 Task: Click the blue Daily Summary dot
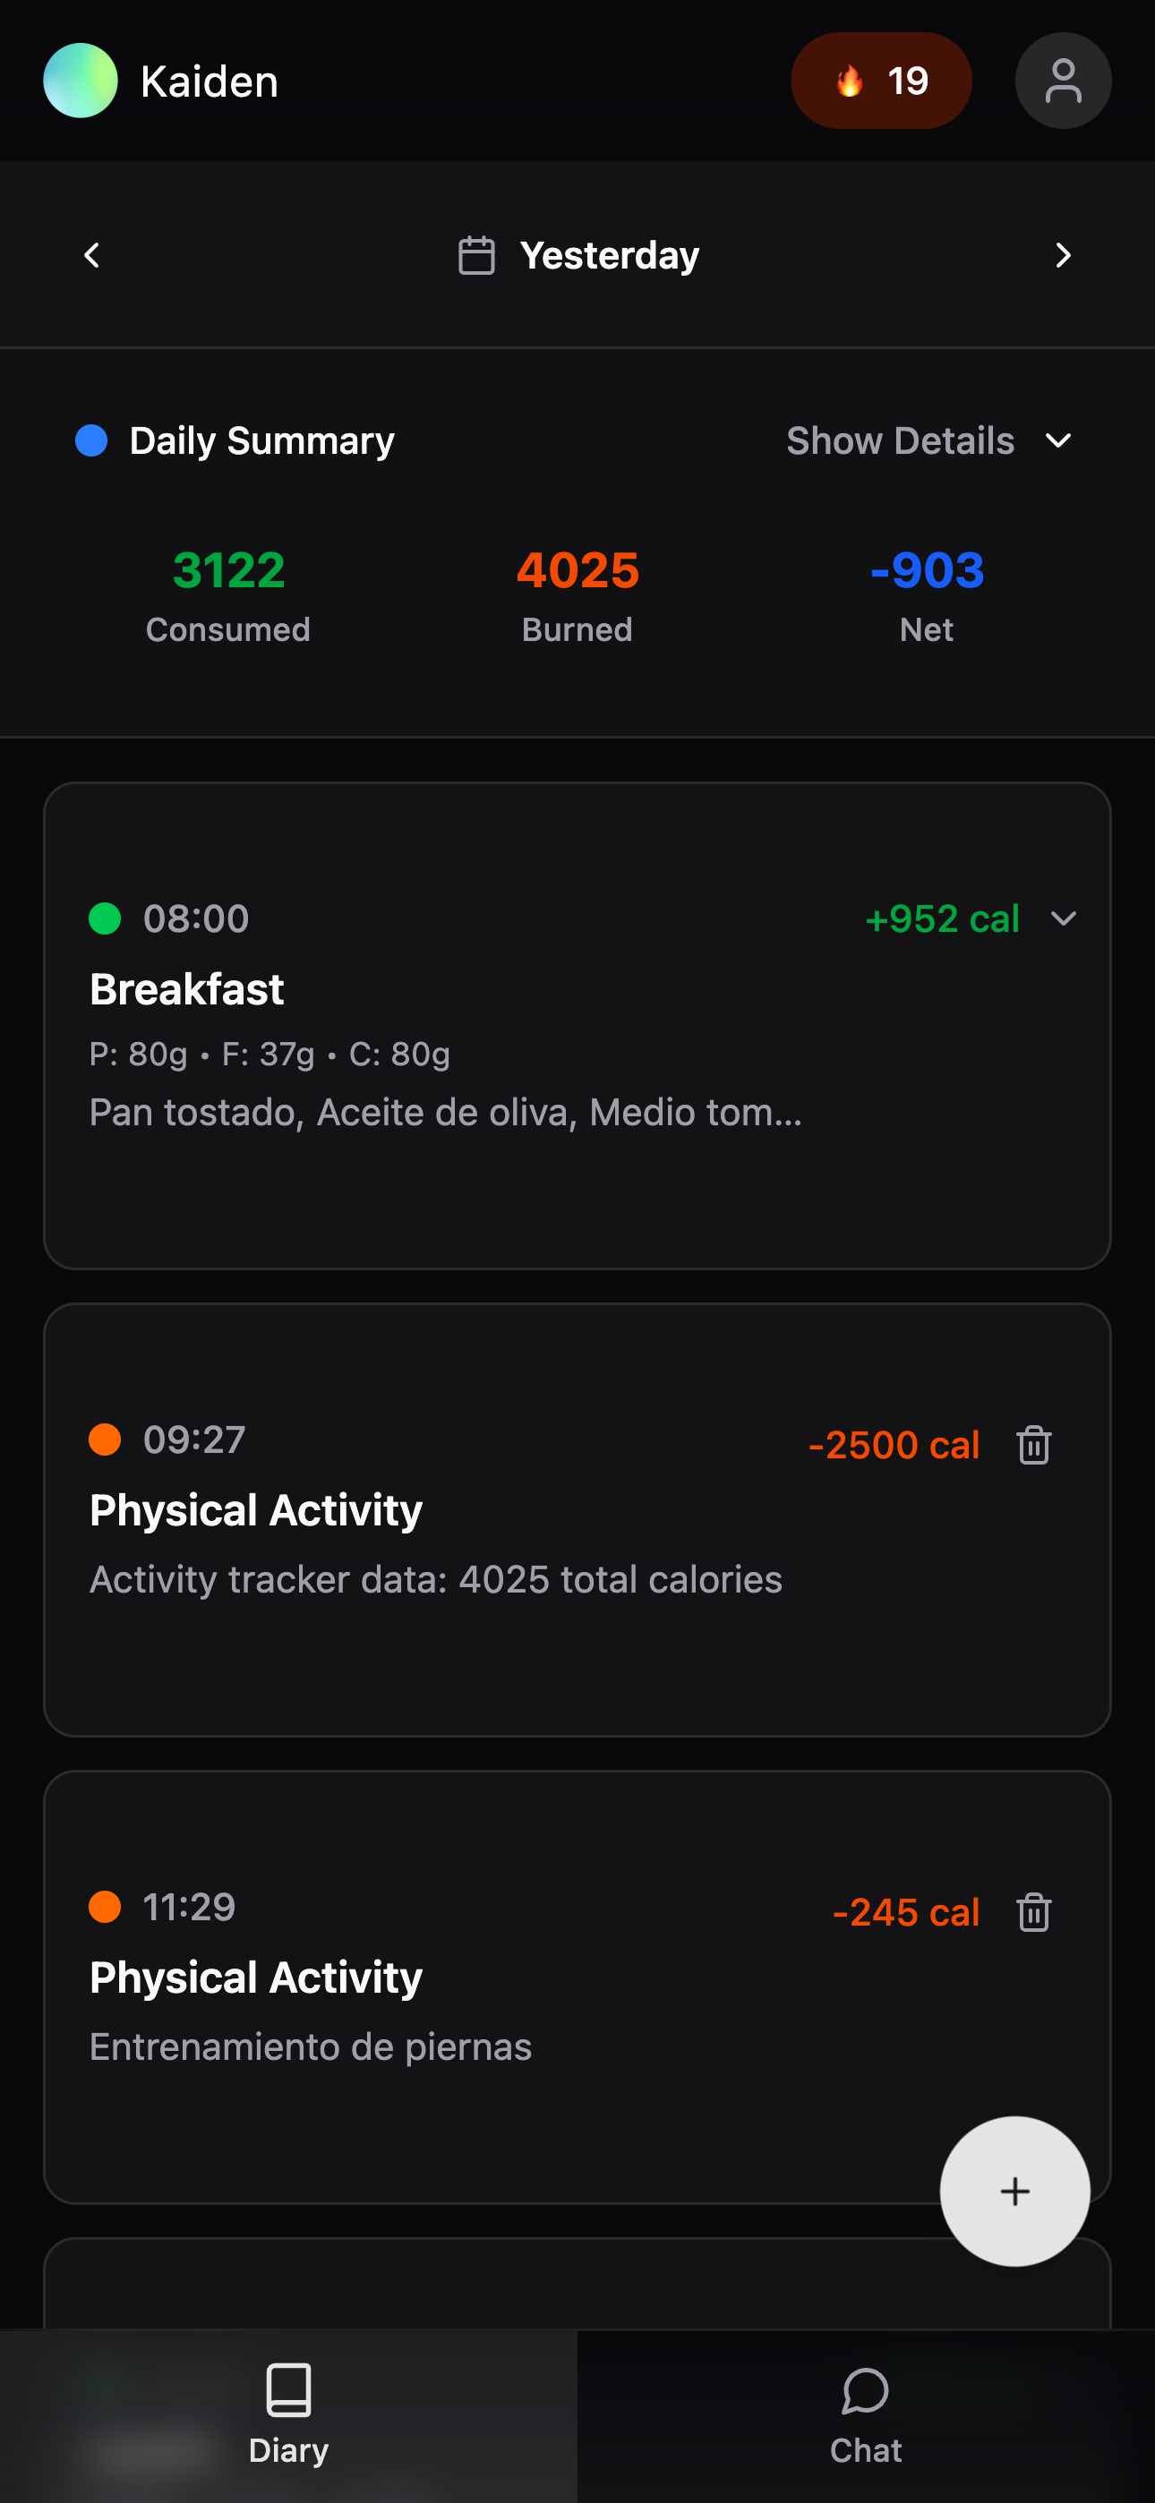click(91, 441)
